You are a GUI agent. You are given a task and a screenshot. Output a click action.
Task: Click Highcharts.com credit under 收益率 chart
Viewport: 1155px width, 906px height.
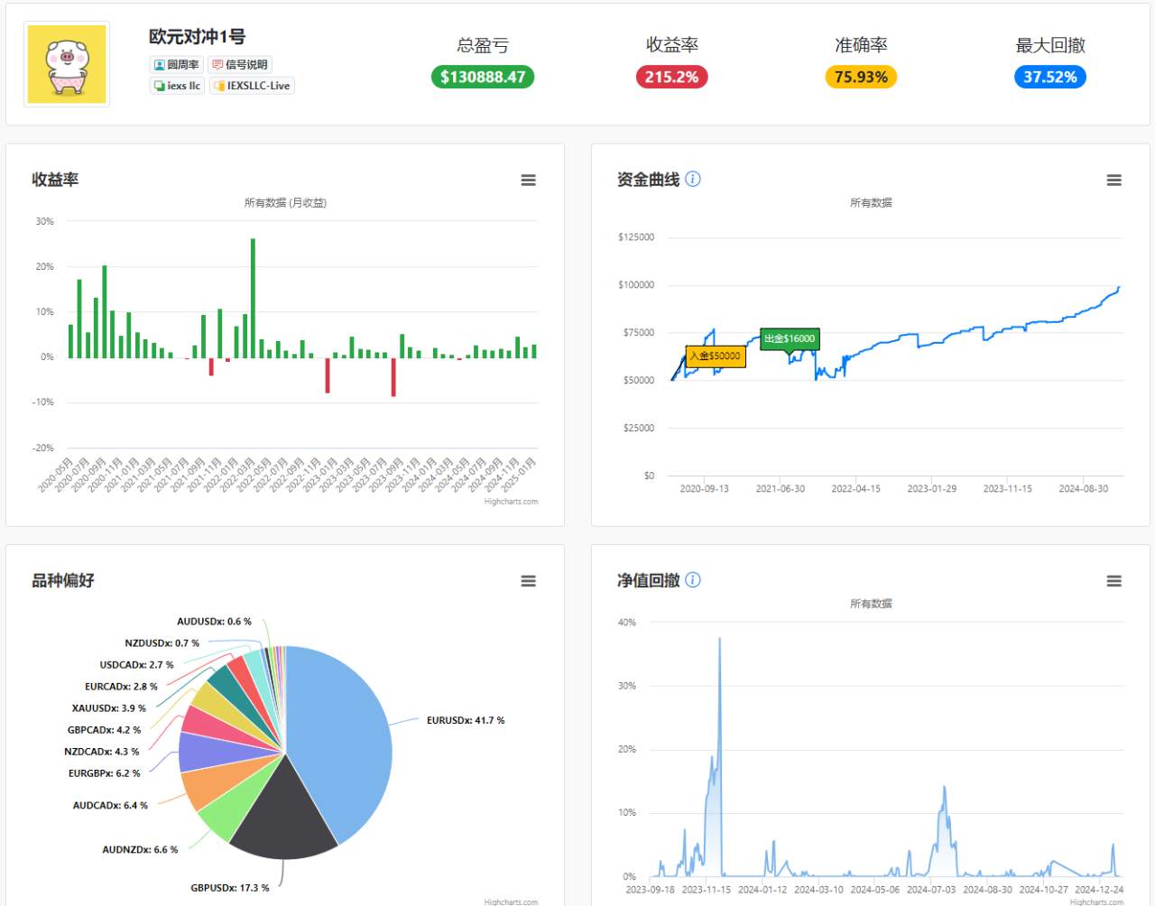point(511,502)
